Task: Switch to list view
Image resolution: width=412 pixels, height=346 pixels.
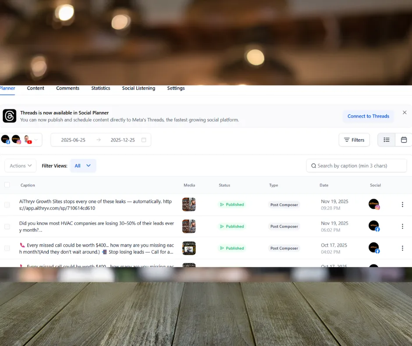Action: coord(386,140)
